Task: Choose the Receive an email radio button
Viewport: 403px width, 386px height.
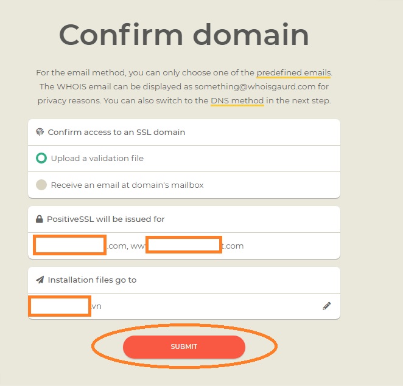Action: point(41,185)
